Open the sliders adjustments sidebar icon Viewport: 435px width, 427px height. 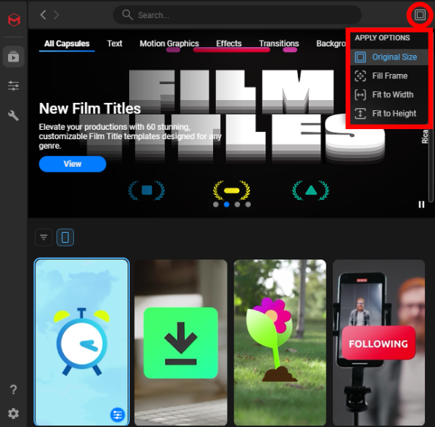tap(13, 86)
